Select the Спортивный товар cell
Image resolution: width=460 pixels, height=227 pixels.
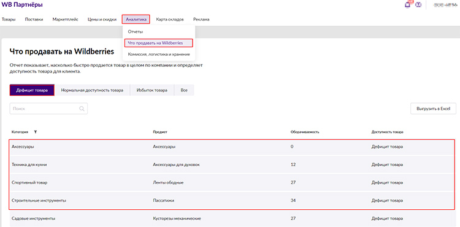[29, 182]
